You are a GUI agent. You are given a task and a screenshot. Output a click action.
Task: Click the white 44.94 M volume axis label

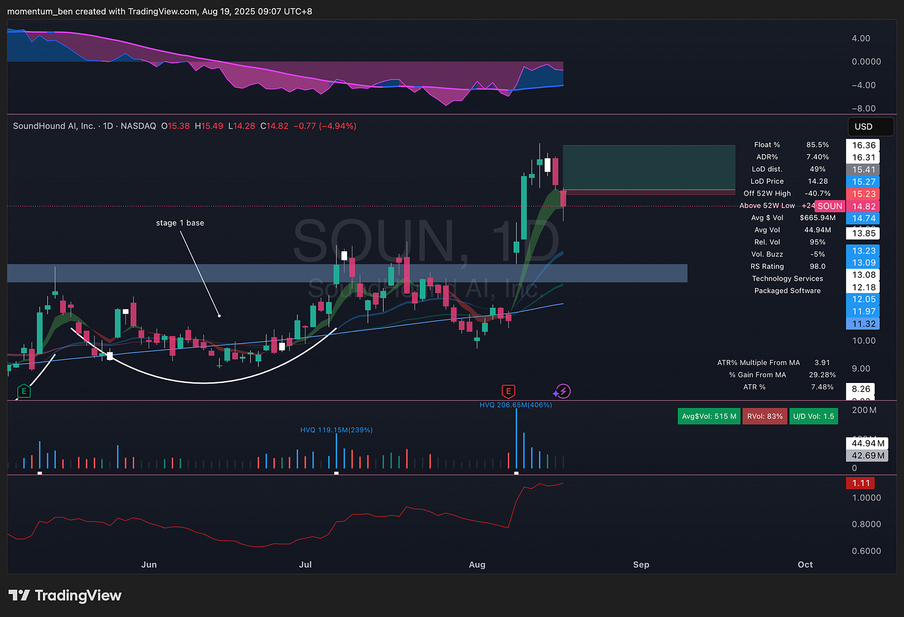tap(867, 443)
